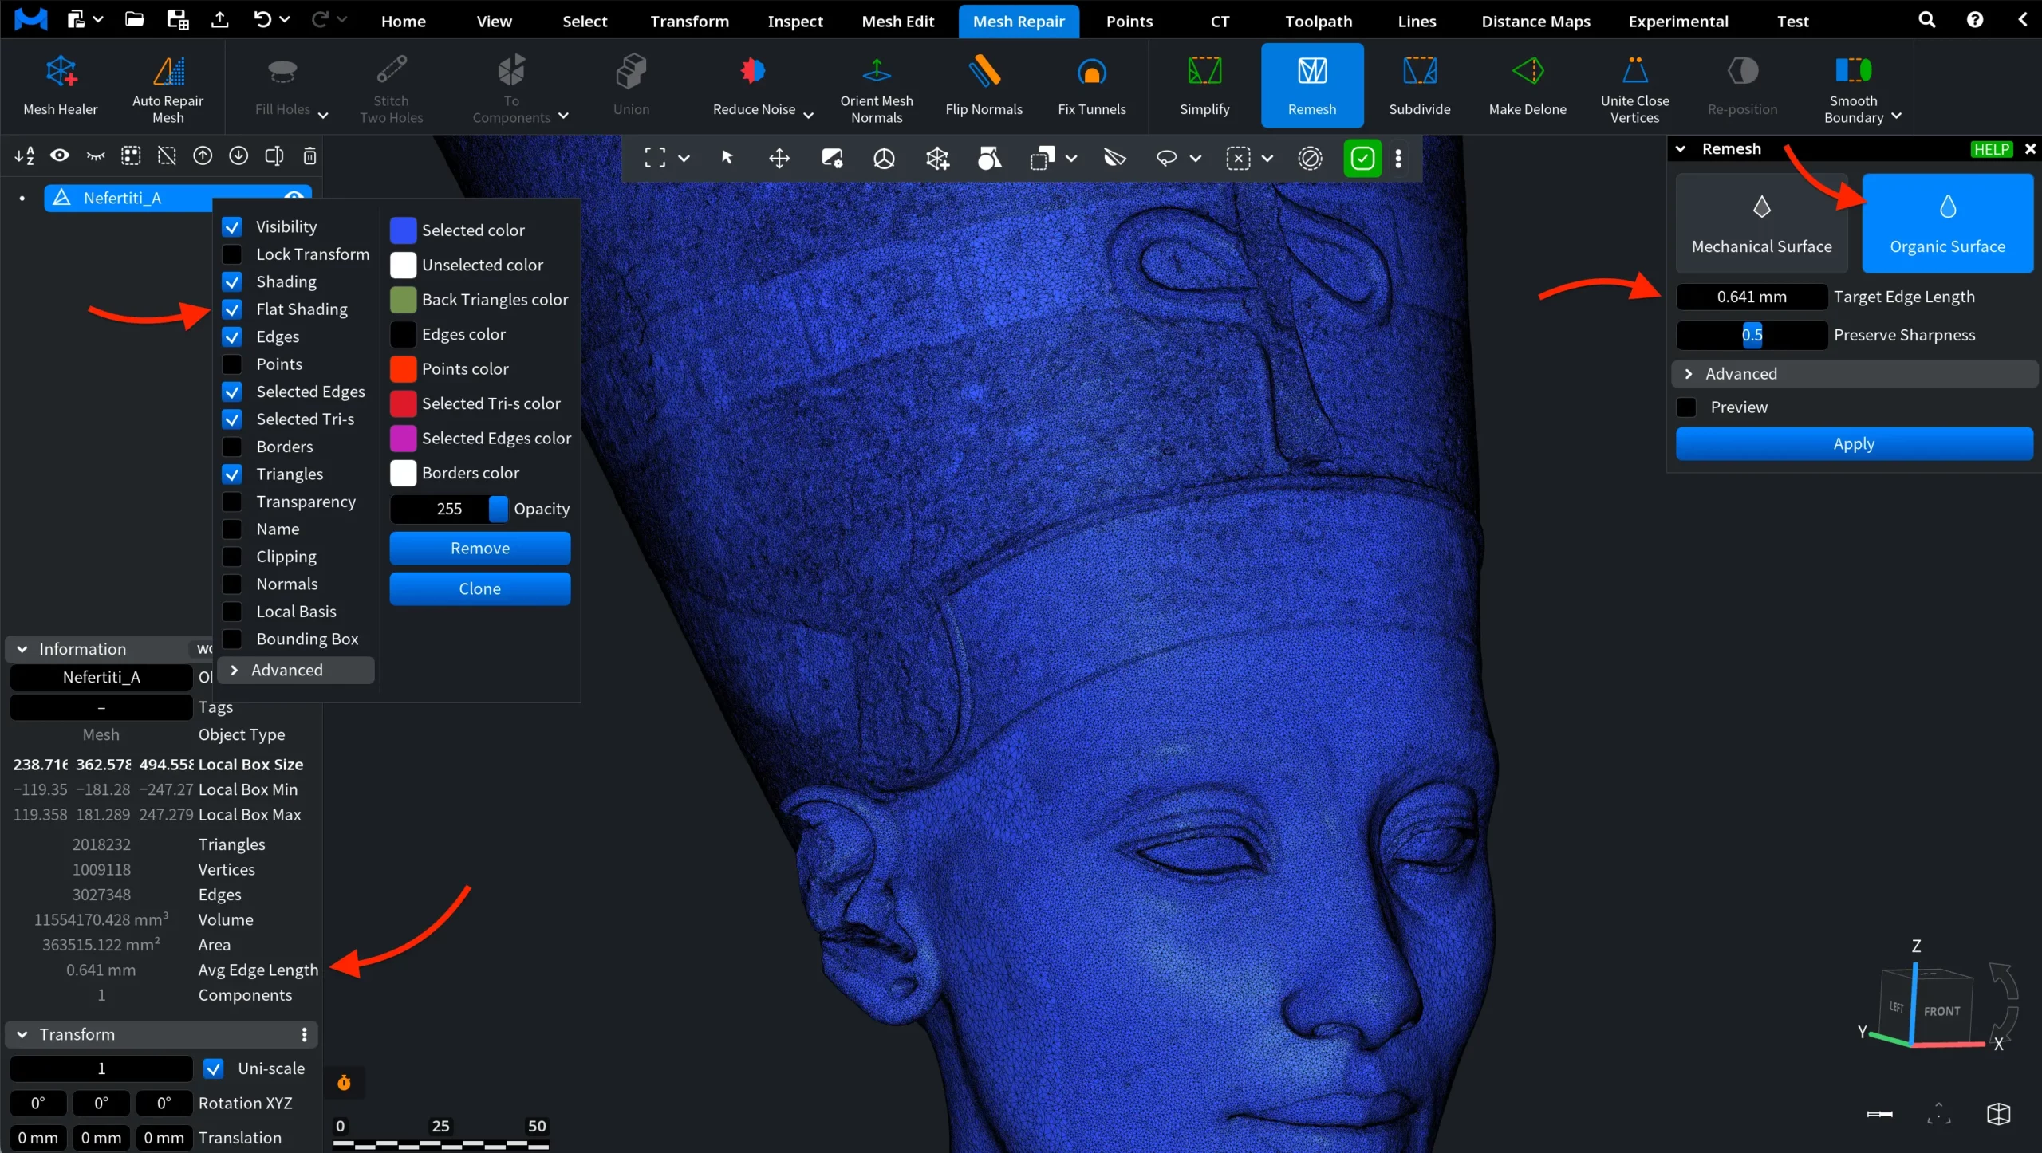Open the Distance Maps tab
2042x1153 pixels.
(x=1535, y=21)
